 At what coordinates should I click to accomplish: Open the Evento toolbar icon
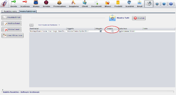[14, 4]
